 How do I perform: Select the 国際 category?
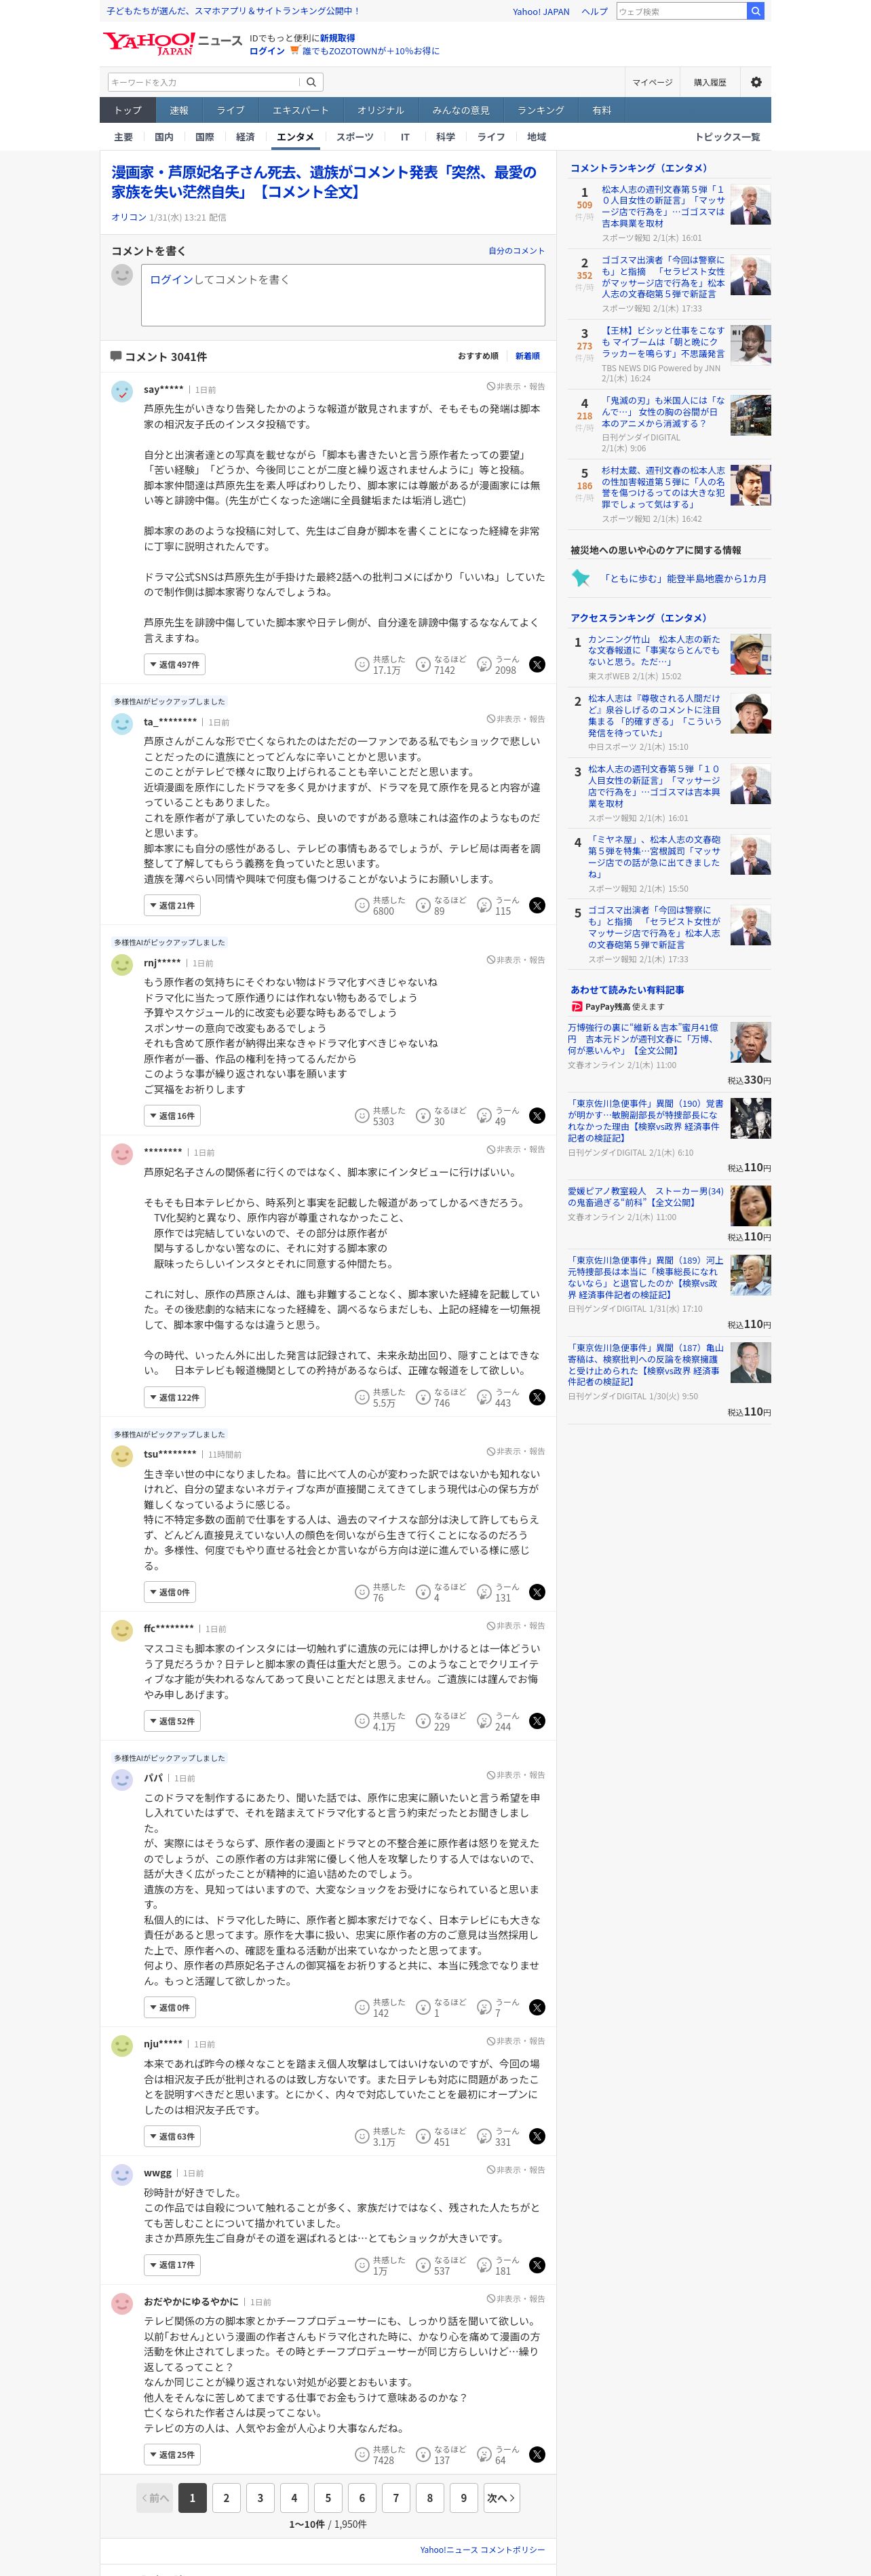click(x=204, y=137)
